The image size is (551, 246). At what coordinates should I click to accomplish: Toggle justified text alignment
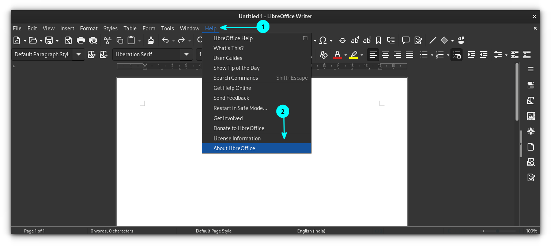tap(409, 55)
